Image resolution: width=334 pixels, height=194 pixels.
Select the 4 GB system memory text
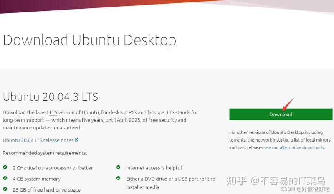[x=37, y=179]
